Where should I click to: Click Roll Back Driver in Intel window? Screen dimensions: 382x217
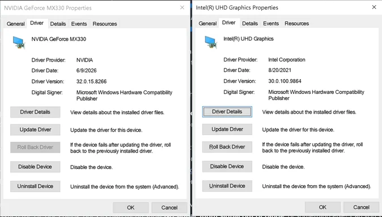(x=227, y=147)
